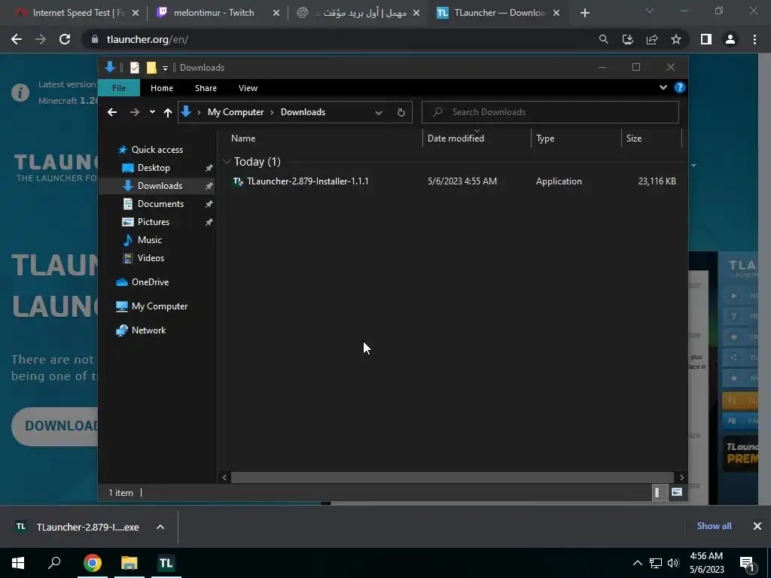Switch to large icons view
771x578 pixels.
[677, 492]
